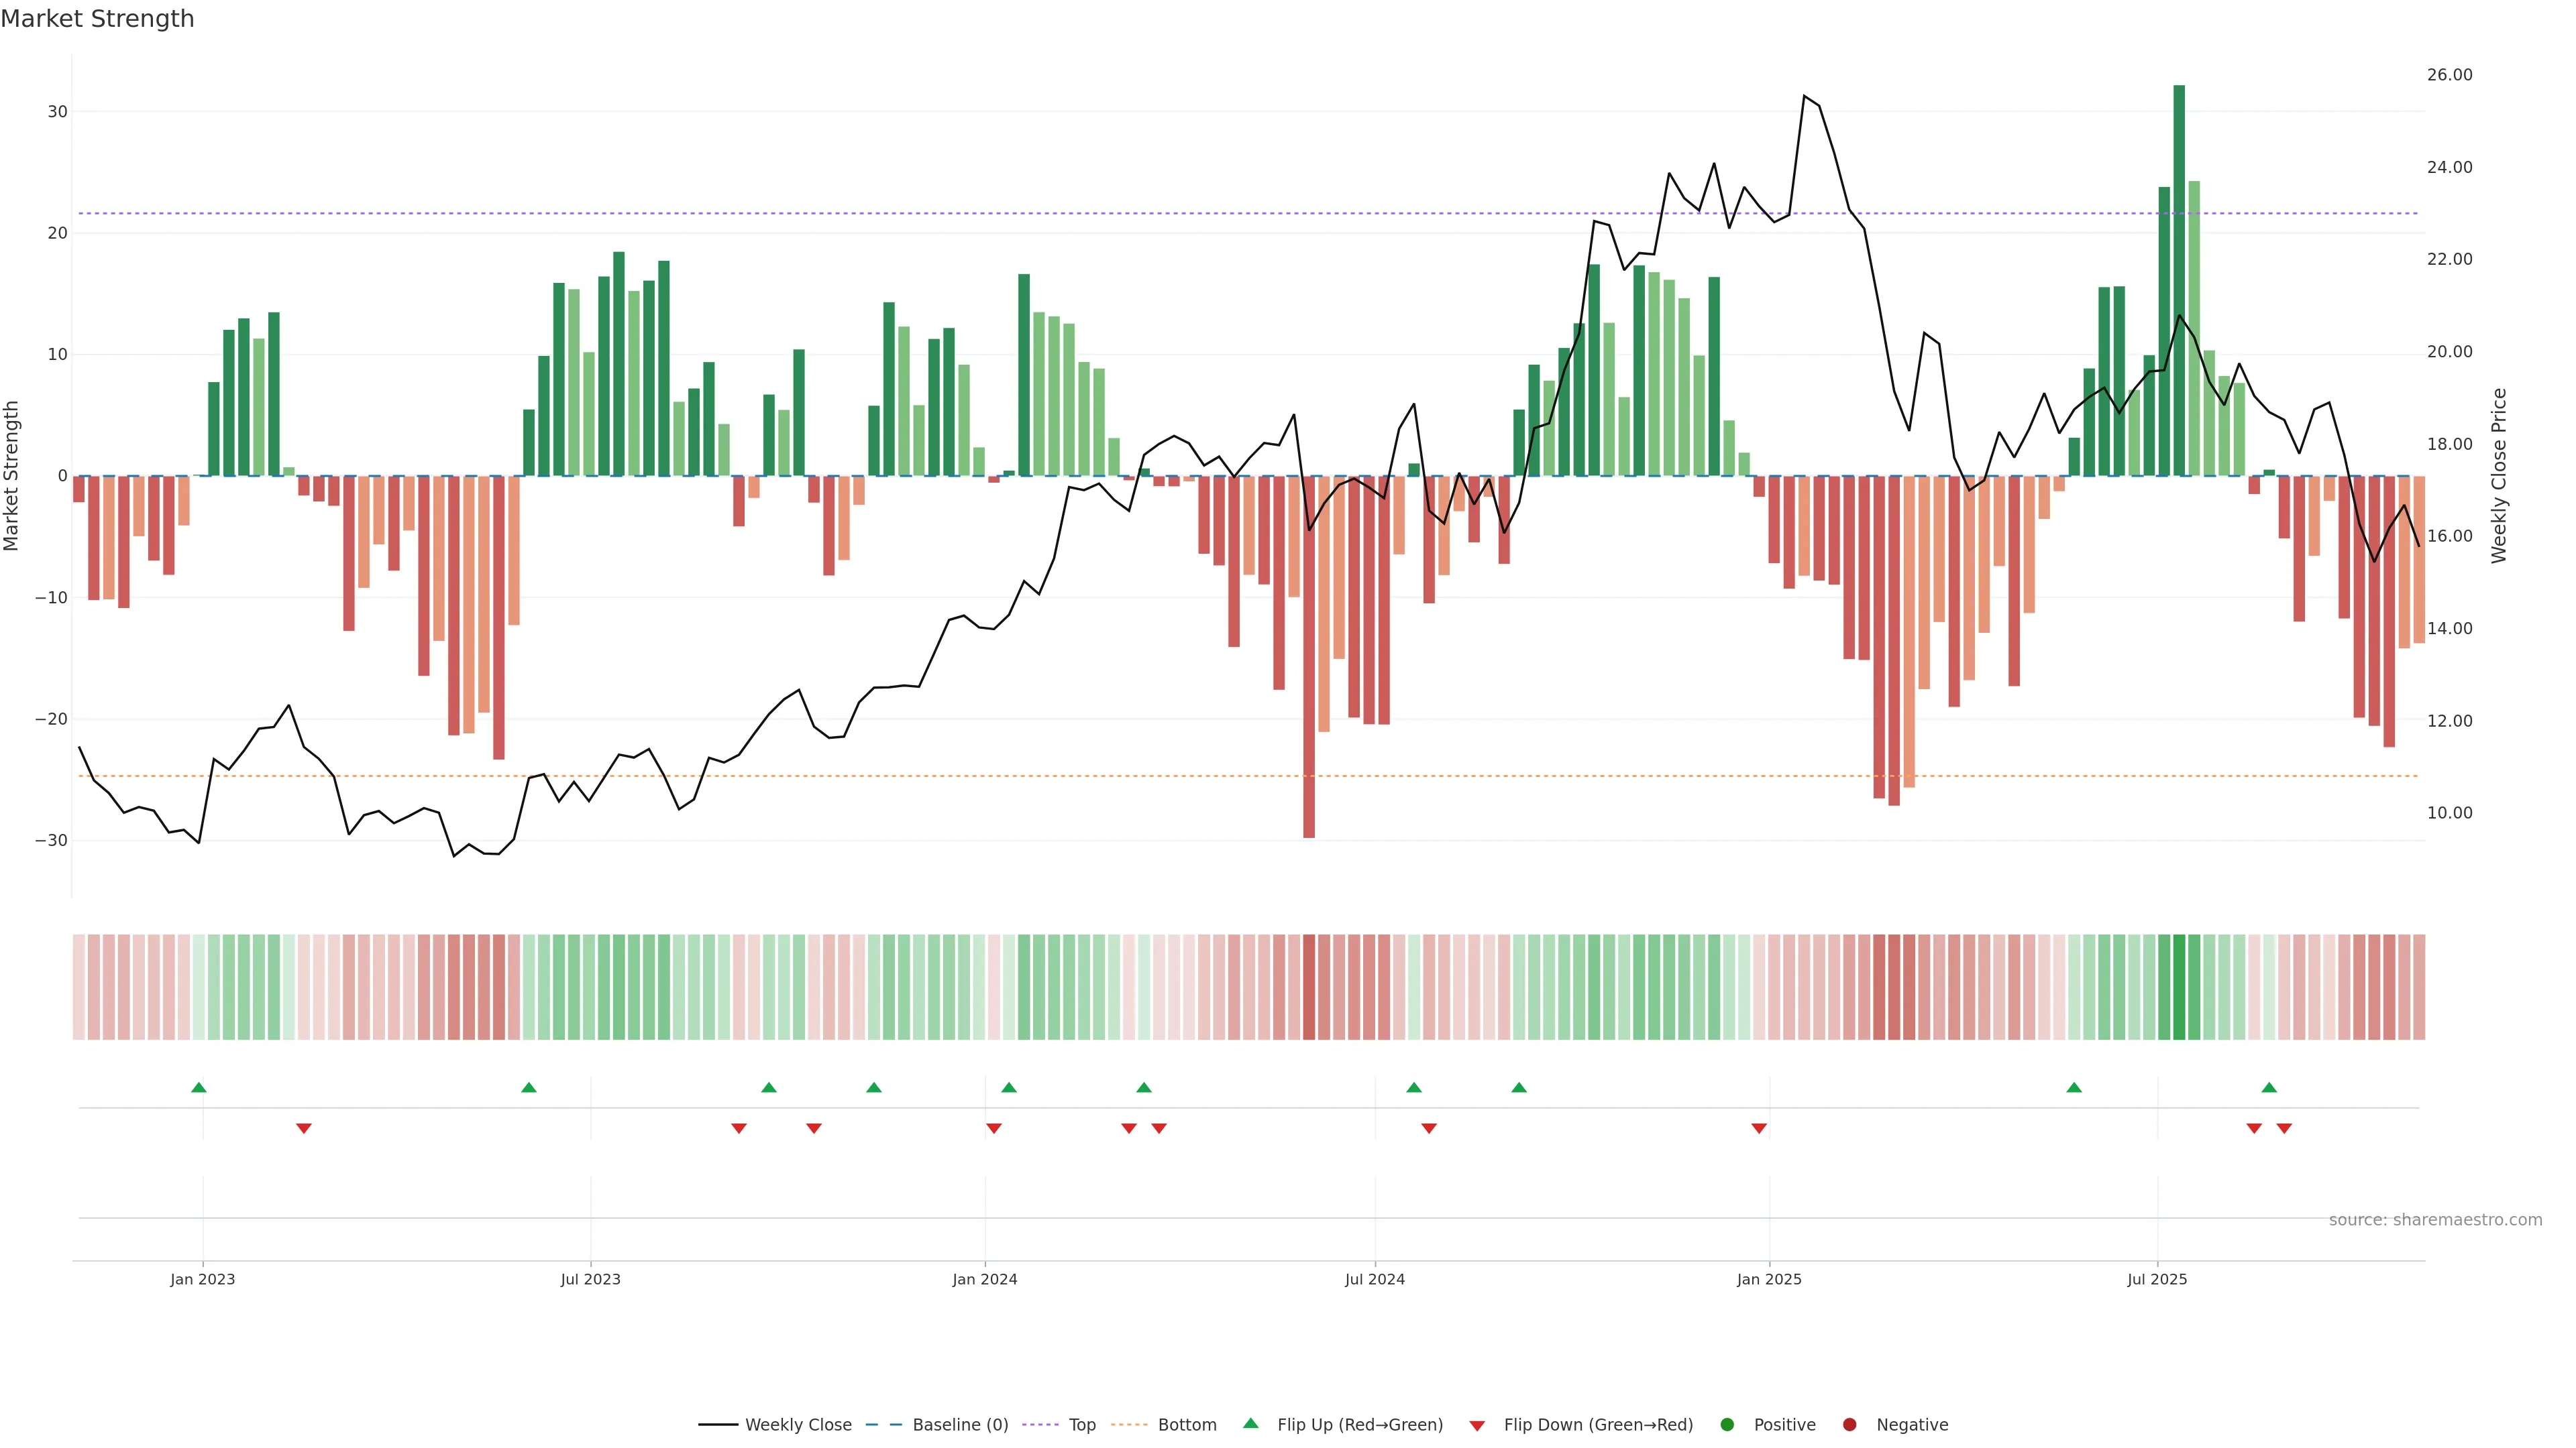Click flip-down red triangle near Jan 2025
The width and height of the screenshot is (2576, 1448).
1759,1128
